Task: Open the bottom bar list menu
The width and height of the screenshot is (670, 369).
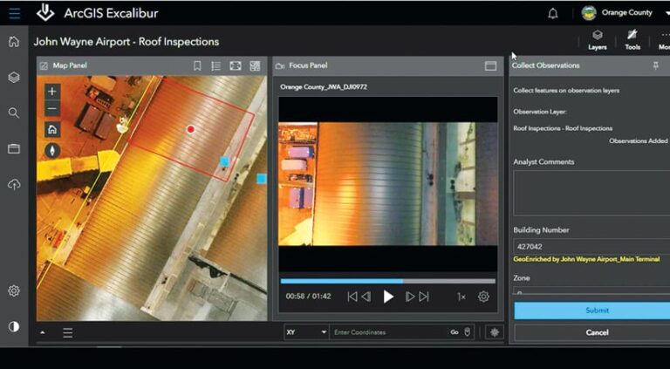Action: click(67, 332)
